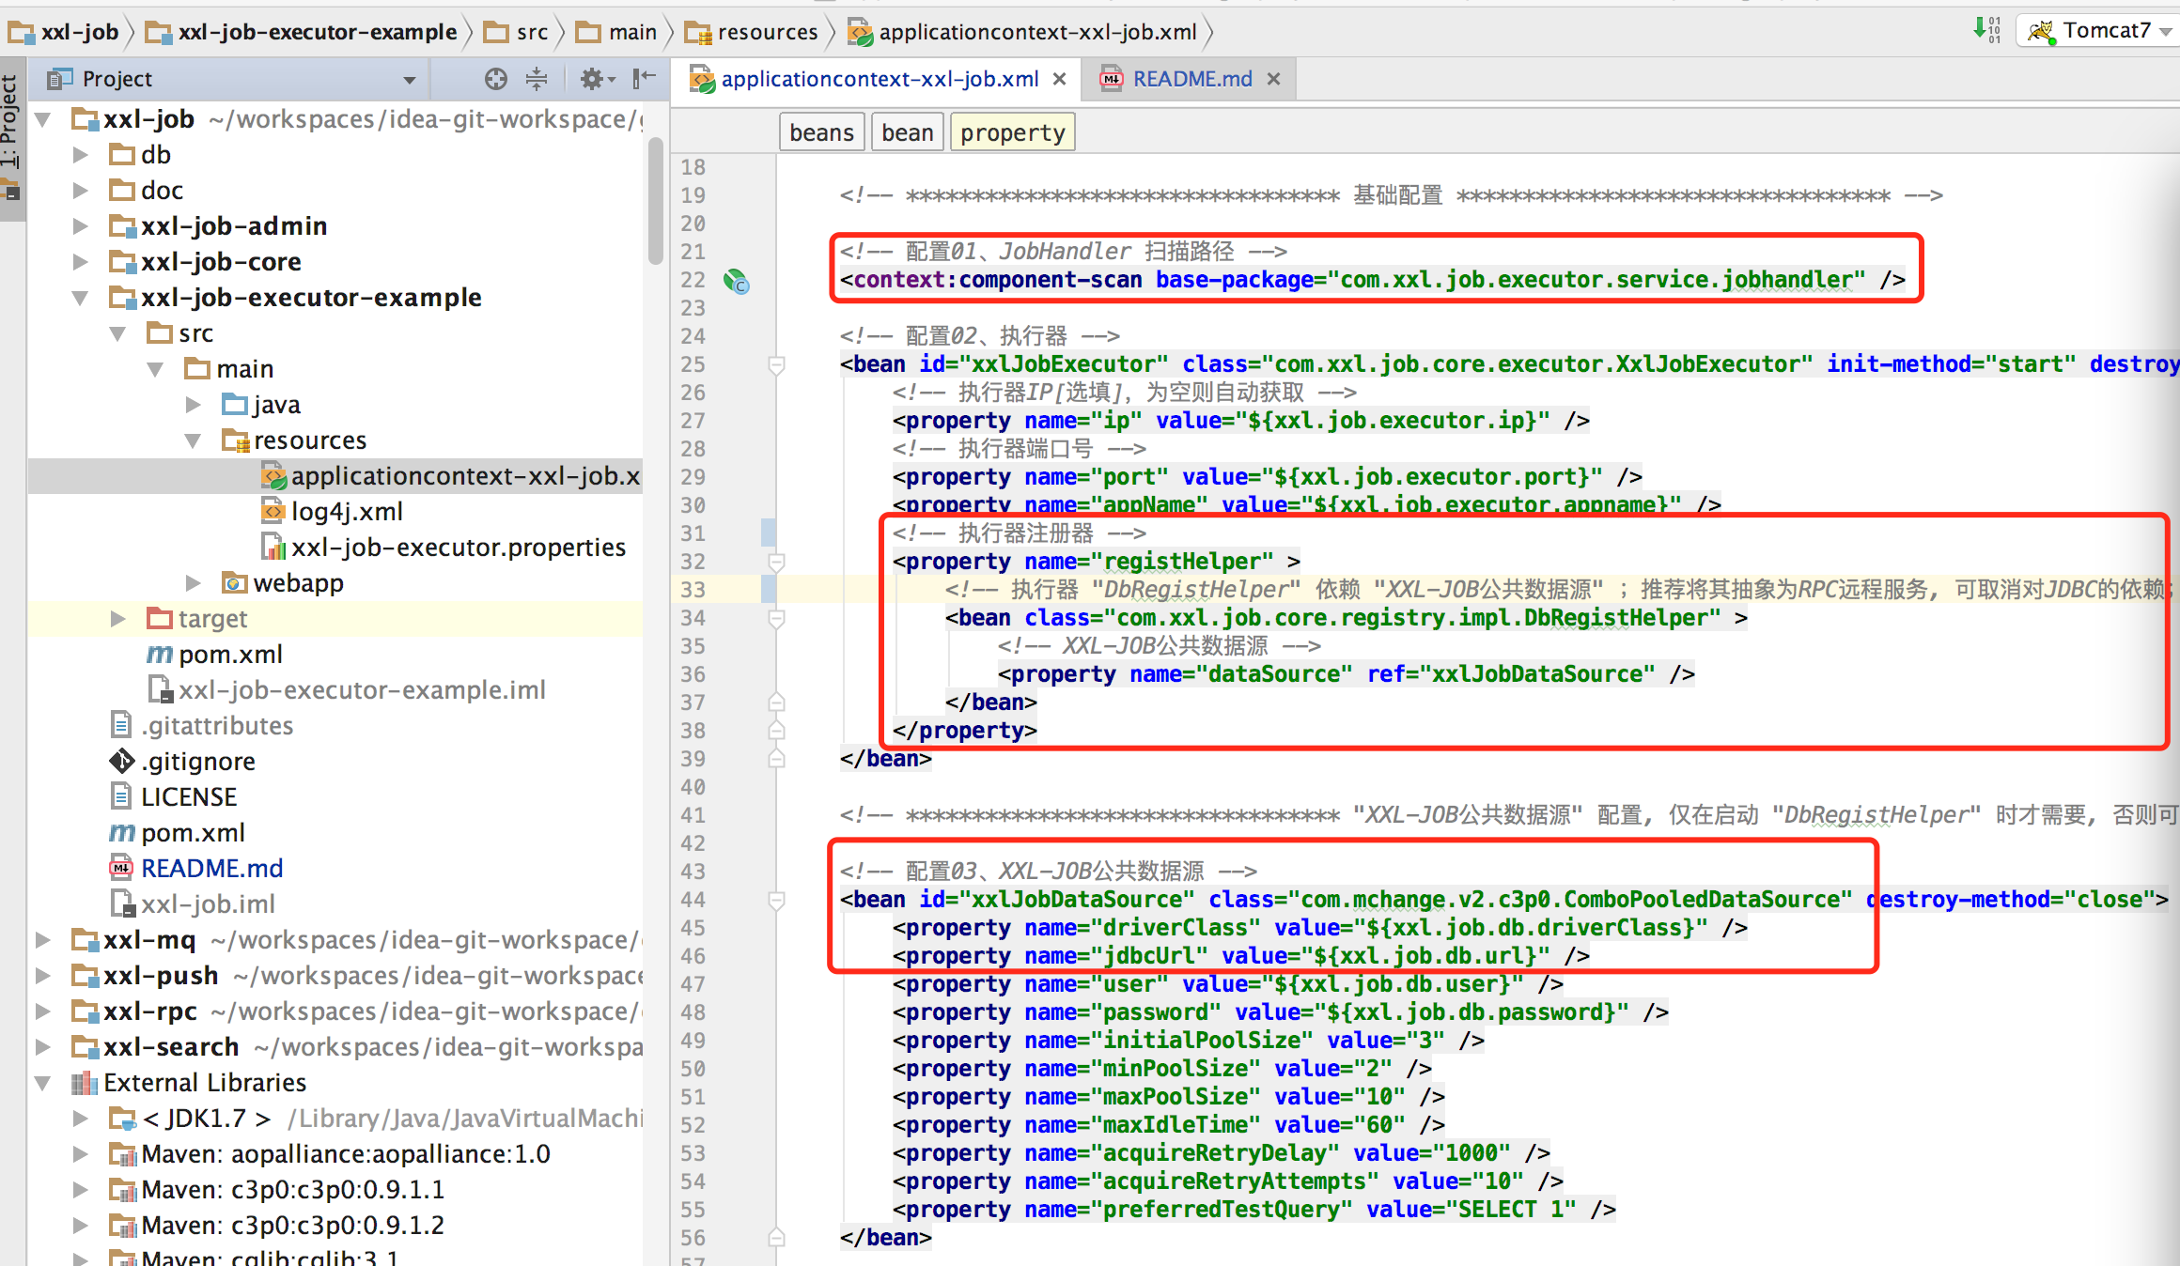This screenshot has height=1266, width=2180.
Task: Expand the xxl-rpc project
Action: 42,1011
